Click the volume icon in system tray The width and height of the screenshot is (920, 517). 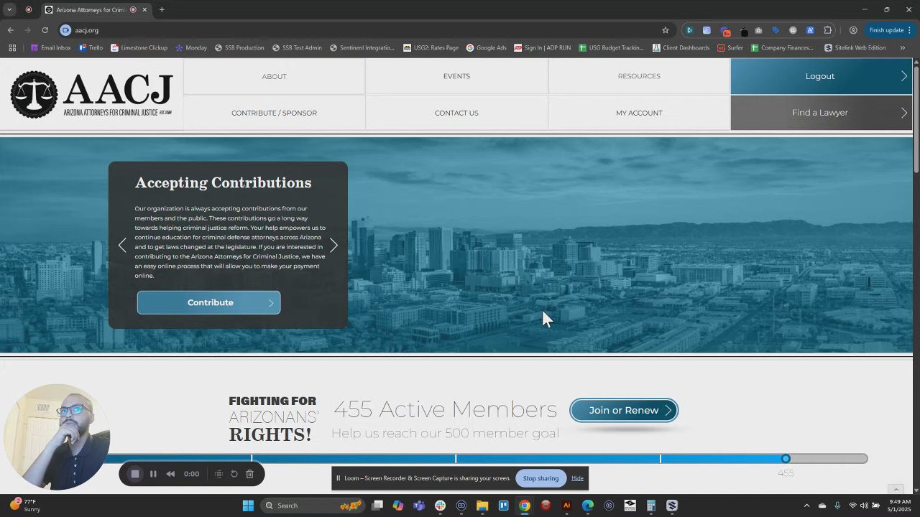click(864, 506)
